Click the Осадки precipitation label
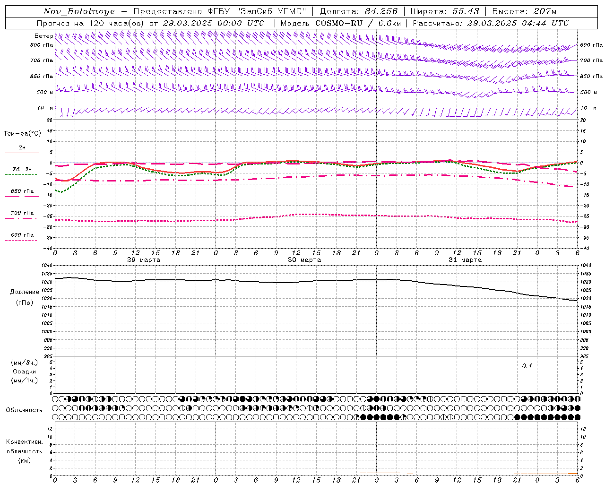The width and height of the screenshot is (605, 484). point(25,372)
